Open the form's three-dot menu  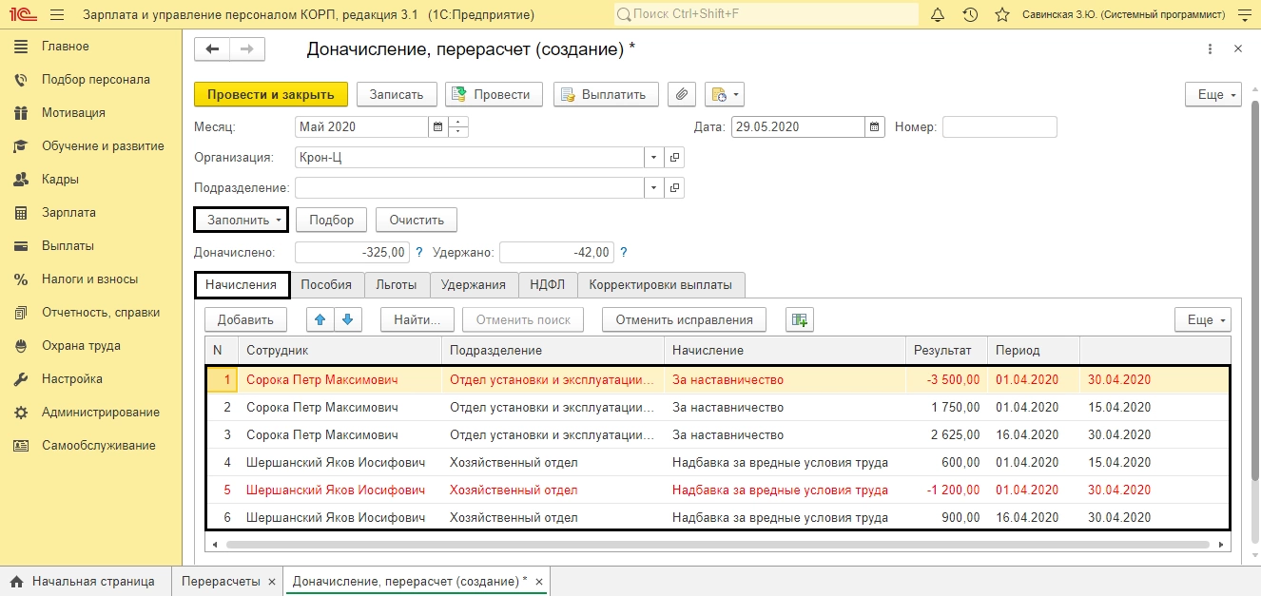click(x=1210, y=49)
